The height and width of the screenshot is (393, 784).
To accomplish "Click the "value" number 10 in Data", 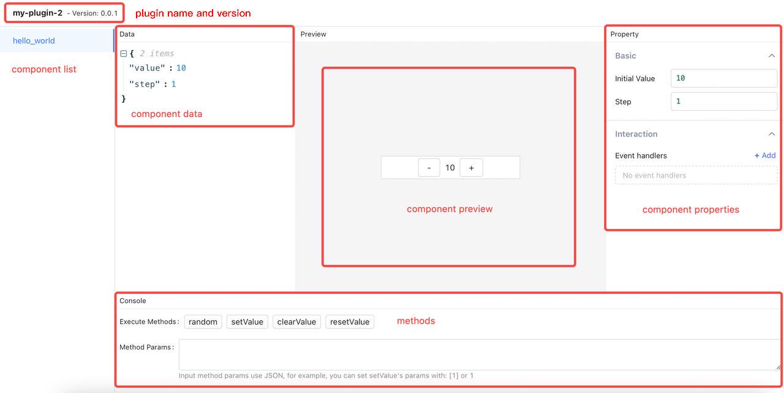I will 181,68.
